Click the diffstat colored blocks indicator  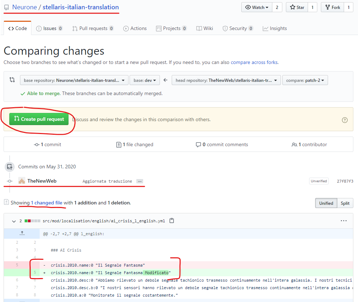32,221
